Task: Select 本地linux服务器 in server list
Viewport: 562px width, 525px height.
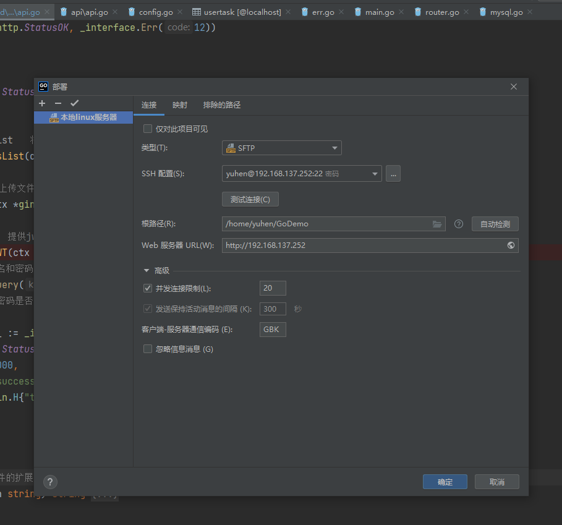Action: tap(83, 117)
